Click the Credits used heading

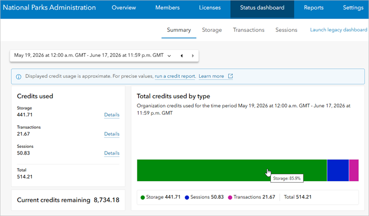35,96
